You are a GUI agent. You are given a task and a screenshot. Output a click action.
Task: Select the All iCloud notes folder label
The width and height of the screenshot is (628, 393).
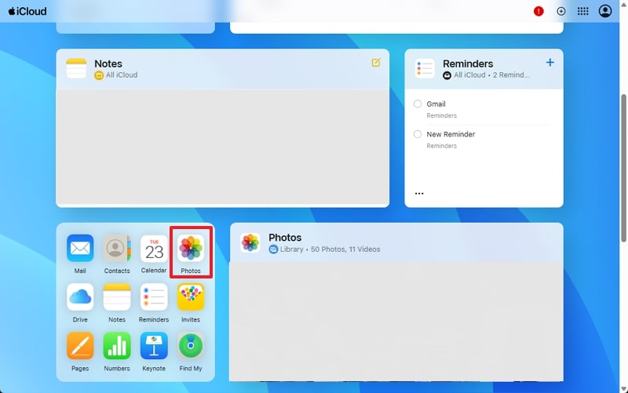115,75
